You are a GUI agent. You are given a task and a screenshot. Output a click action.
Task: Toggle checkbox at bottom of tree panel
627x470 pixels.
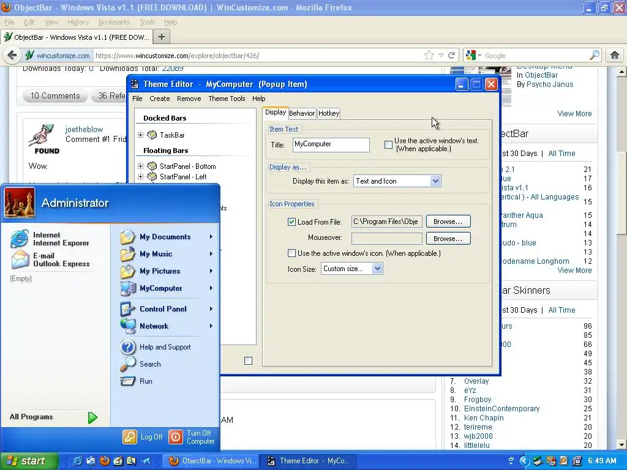[x=249, y=361]
